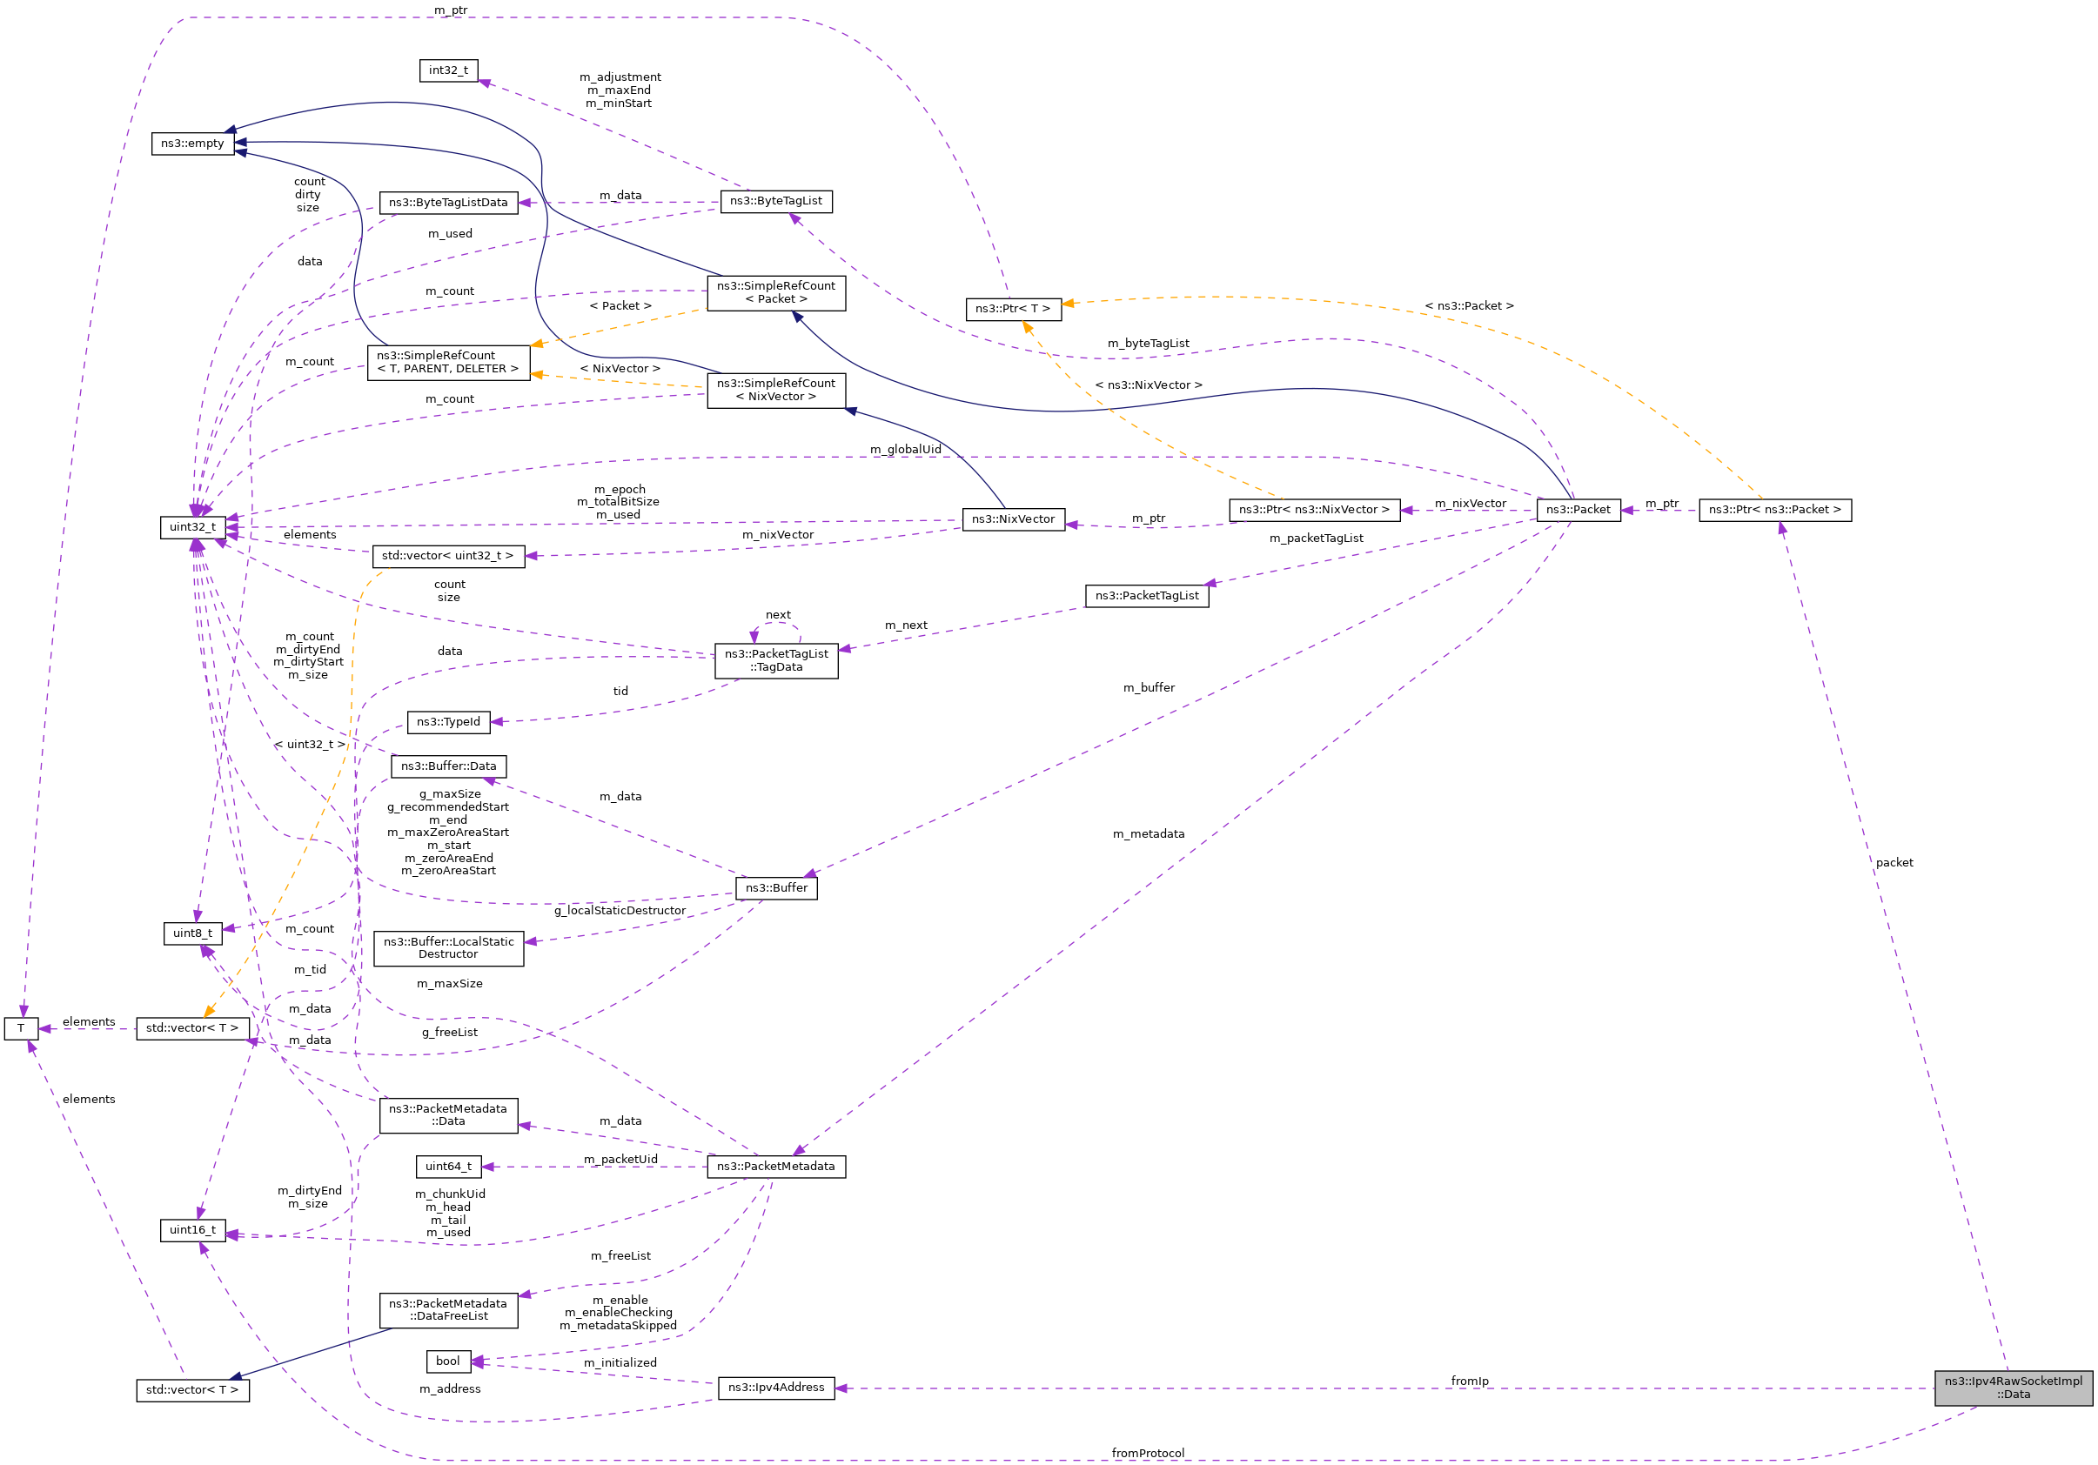Open the ns3::PacketMetadata node
This screenshot has height=1465, width=2098.
pyautogui.click(x=776, y=1167)
